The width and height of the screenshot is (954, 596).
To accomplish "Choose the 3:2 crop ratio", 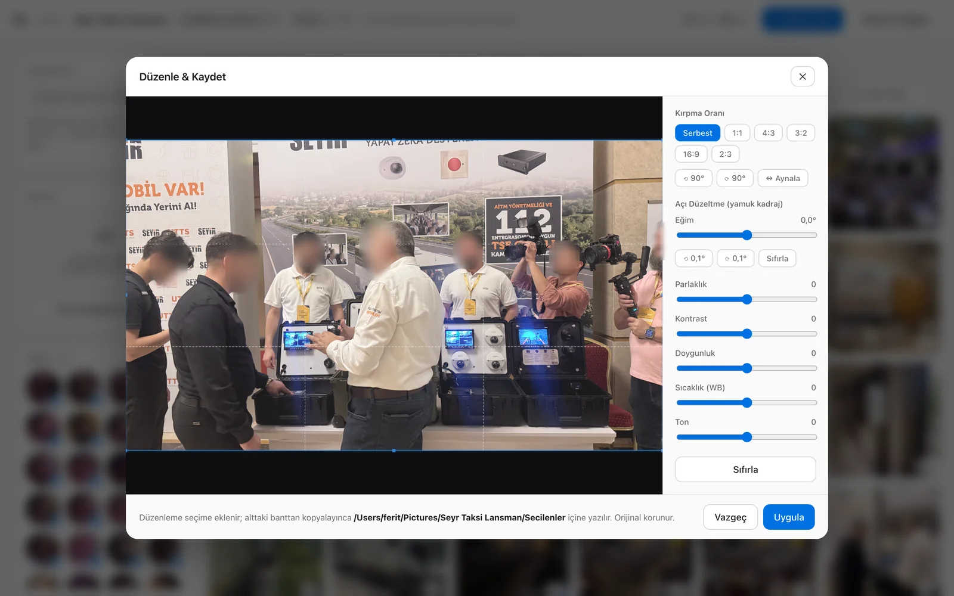I will (x=801, y=133).
